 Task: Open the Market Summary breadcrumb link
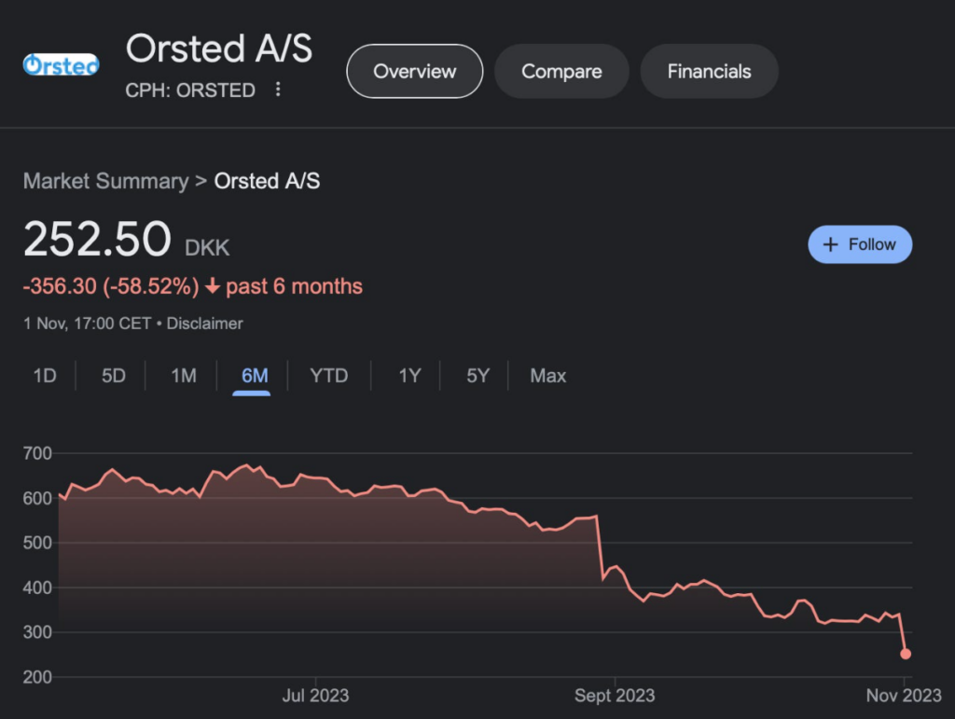(x=105, y=181)
